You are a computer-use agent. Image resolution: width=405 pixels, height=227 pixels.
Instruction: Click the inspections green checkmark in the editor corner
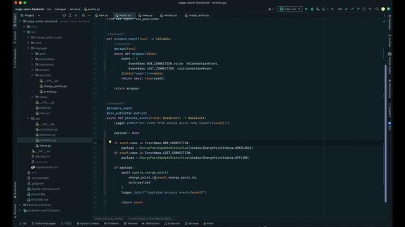tap(384, 21)
